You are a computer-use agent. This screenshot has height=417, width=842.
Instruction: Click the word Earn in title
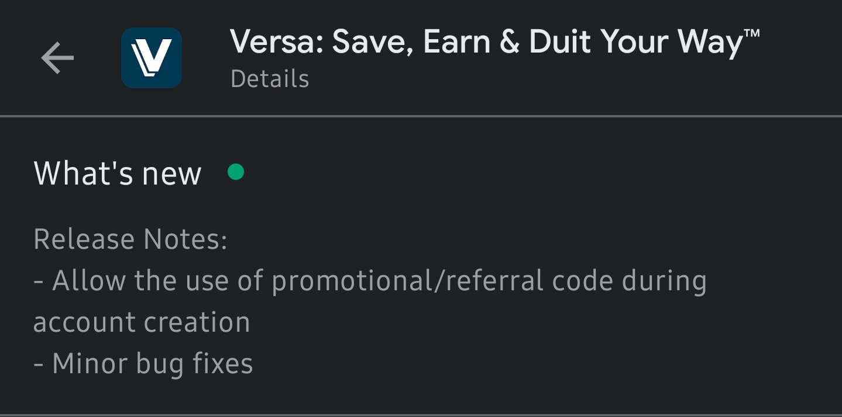click(457, 42)
